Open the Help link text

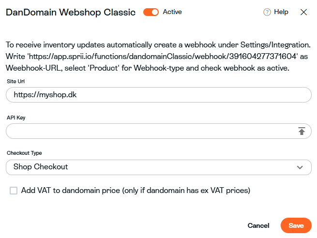pos(281,12)
